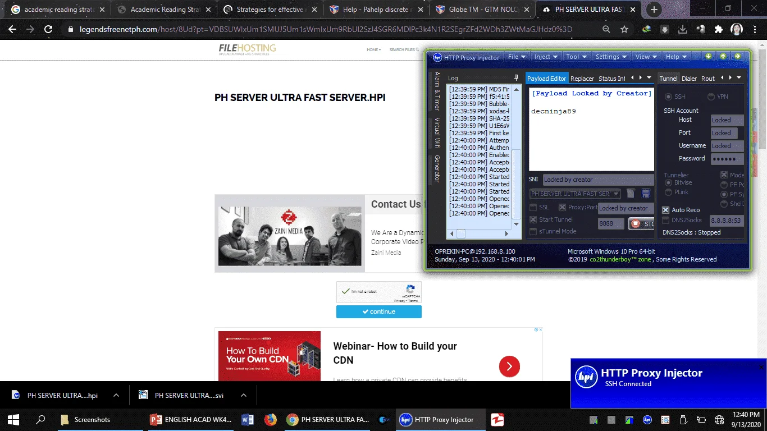Open the Help menu dropdown
The height and width of the screenshot is (431, 767).
[x=677, y=57]
